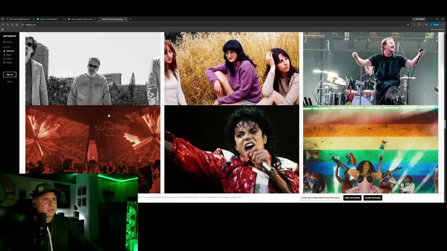
Task: Click the browser Home icon
Action: click(17, 25)
